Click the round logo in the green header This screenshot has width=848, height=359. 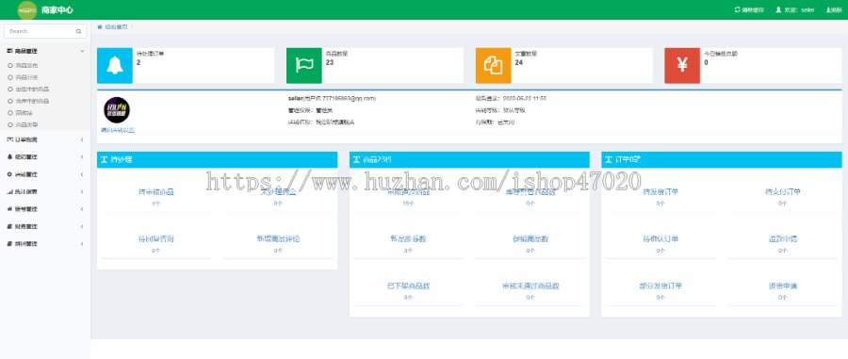click(27, 9)
